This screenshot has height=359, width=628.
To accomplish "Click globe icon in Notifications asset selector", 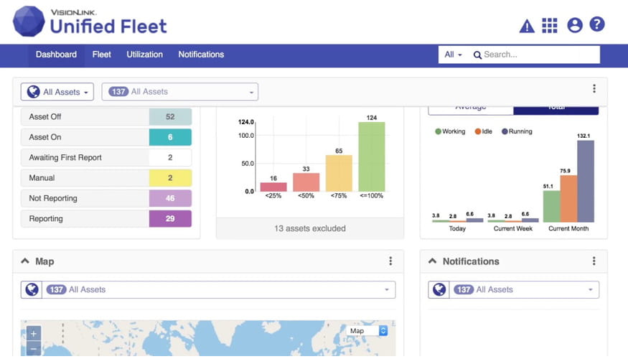I will pyautogui.click(x=439, y=289).
